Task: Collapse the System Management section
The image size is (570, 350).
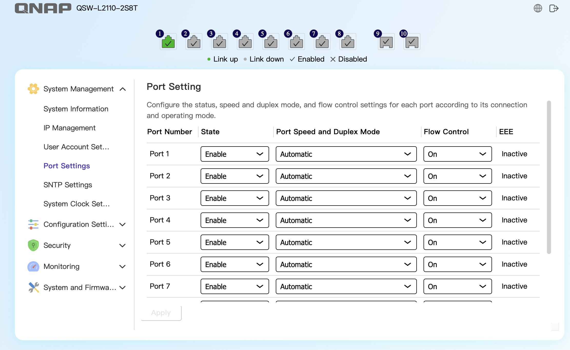Action: [x=123, y=89]
